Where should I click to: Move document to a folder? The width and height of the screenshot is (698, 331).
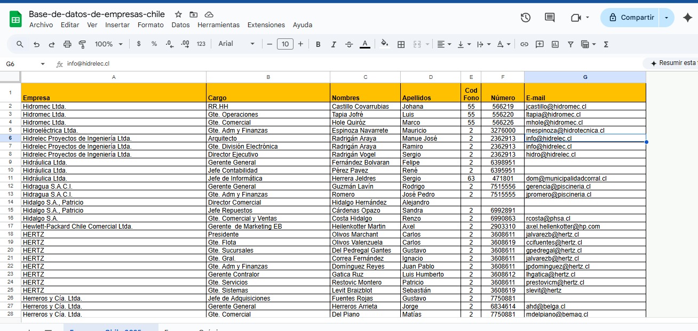click(193, 14)
